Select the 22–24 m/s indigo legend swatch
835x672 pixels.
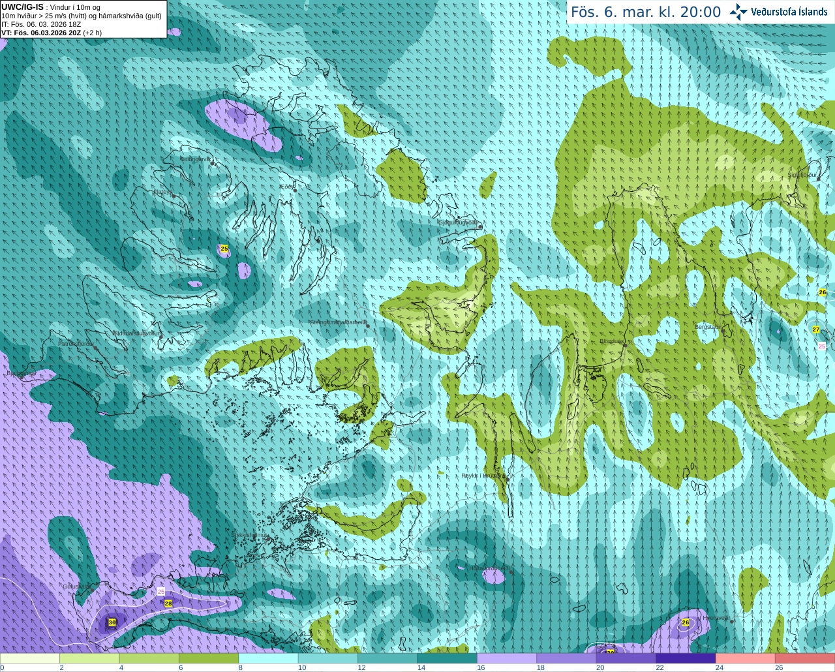(x=686, y=658)
